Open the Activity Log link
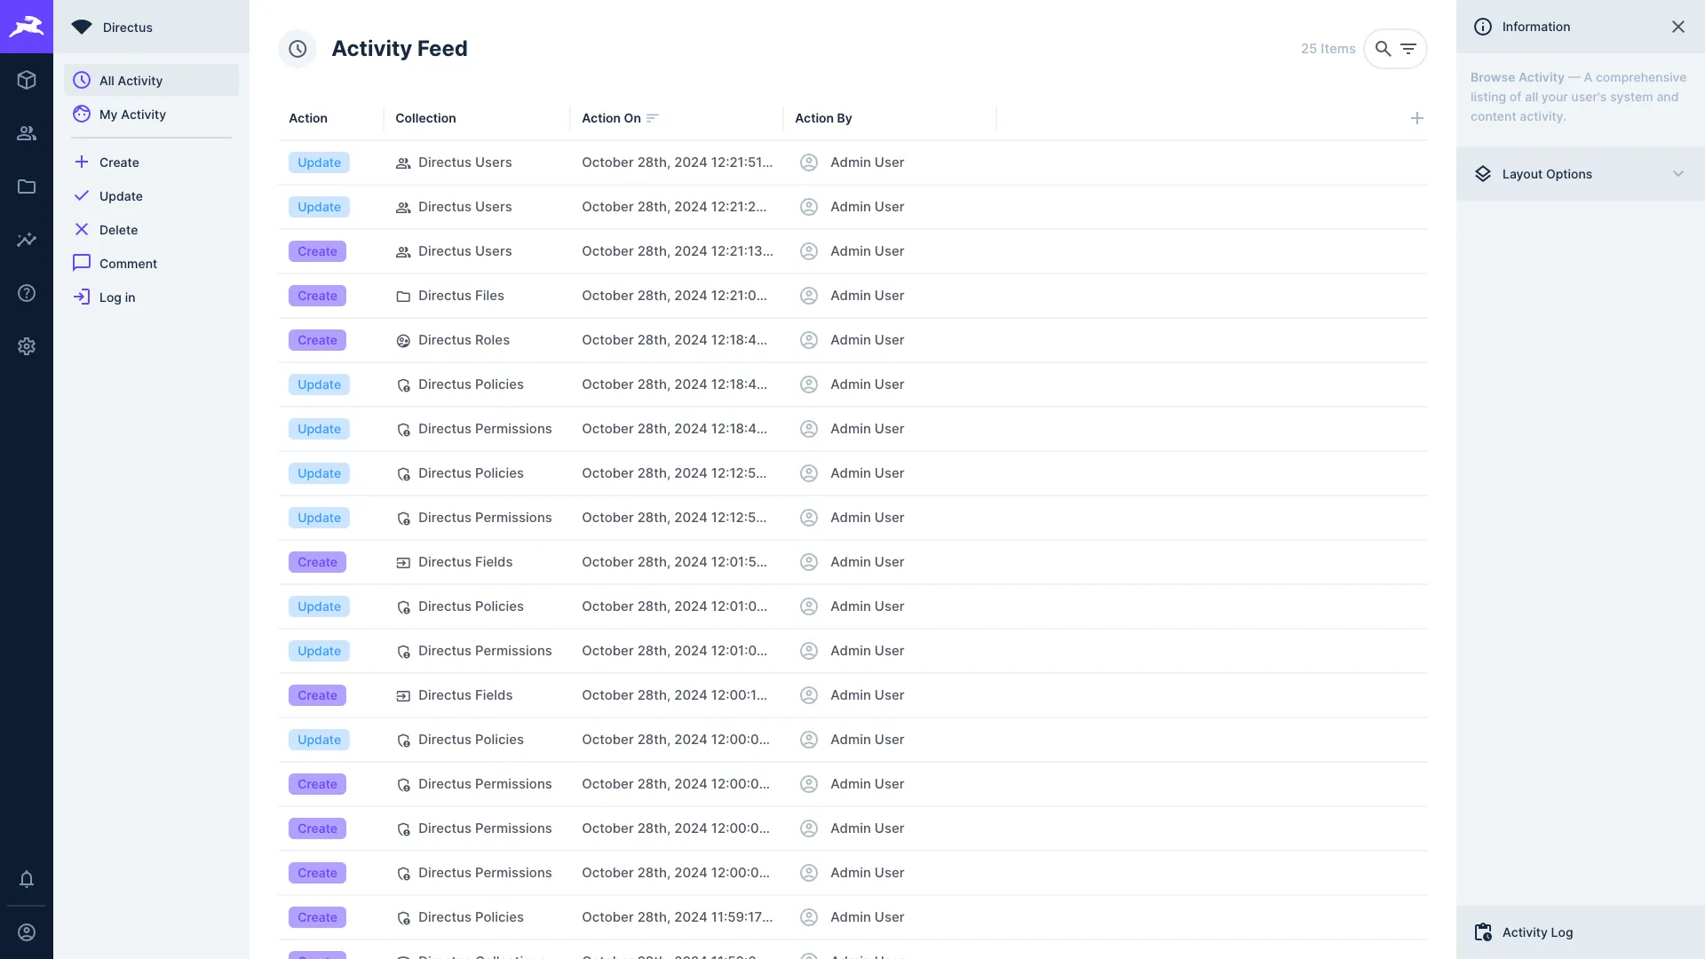Image resolution: width=1705 pixels, height=959 pixels. click(1536, 932)
